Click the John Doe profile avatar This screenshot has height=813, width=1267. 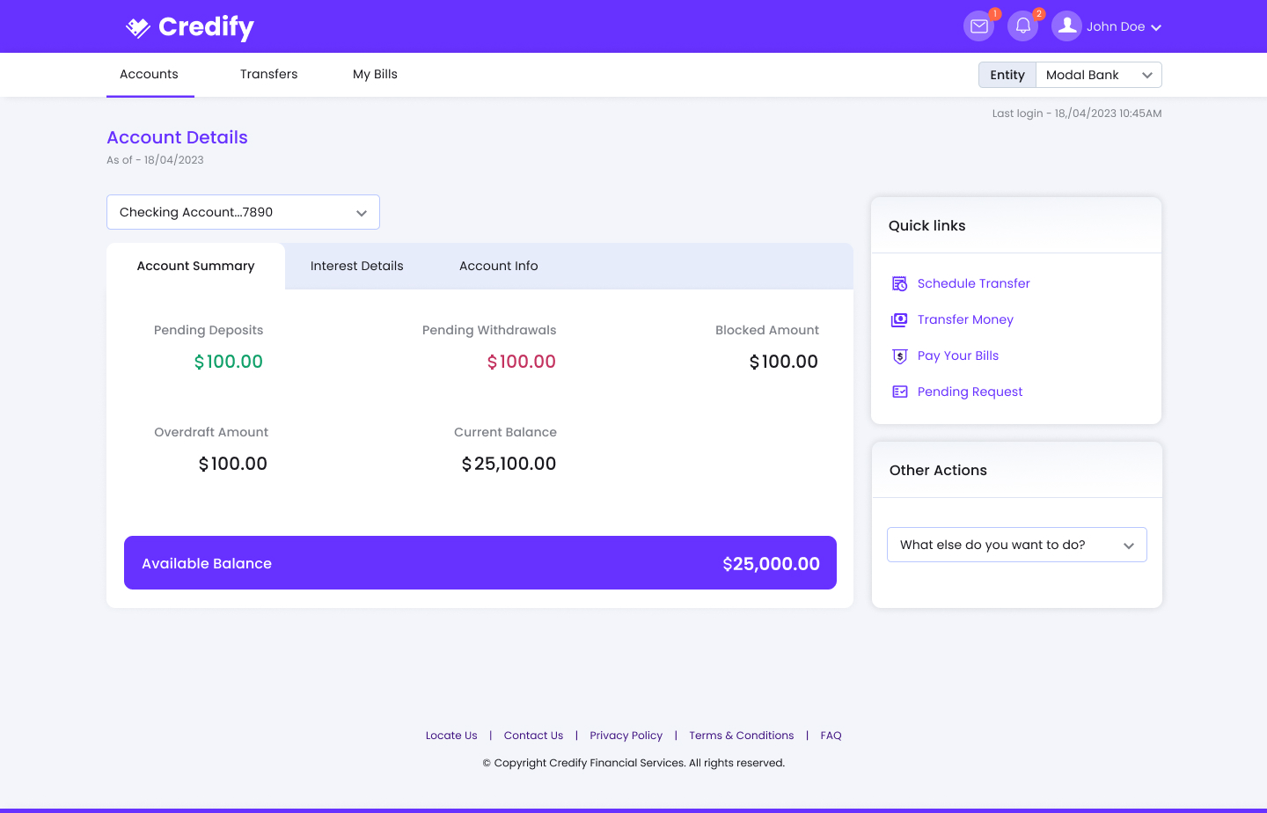(x=1066, y=26)
